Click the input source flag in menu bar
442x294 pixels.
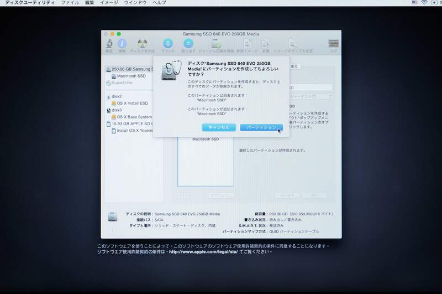pos(414,3)
